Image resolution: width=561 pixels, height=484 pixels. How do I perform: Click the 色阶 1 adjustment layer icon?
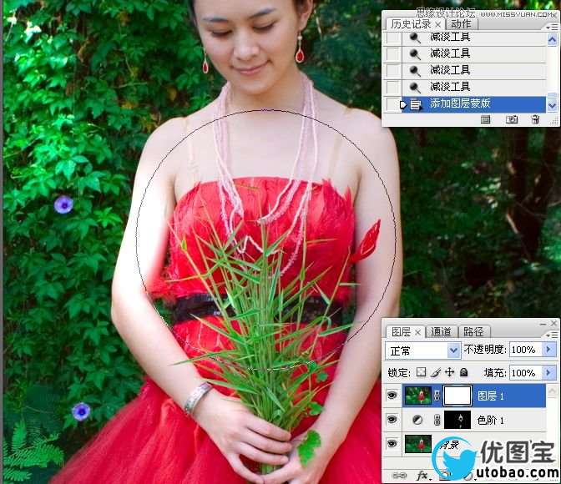pyautogui.click(x=417, y=420)
